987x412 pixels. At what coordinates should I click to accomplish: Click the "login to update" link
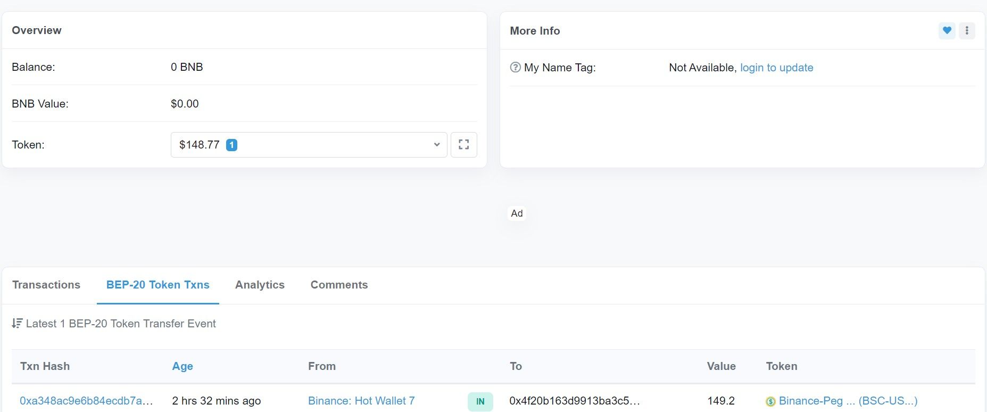point(776,68)
